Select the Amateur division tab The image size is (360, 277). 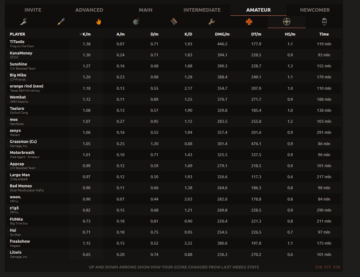click(259, 10)
